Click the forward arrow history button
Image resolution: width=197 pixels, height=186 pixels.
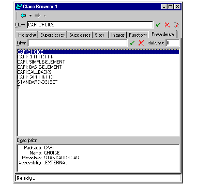(x=37, y=16)
